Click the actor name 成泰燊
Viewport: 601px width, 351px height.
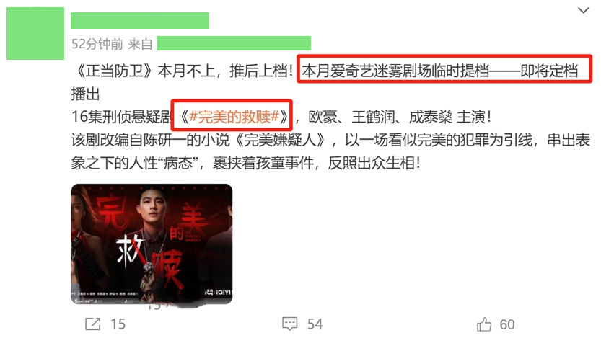point(431,117)
